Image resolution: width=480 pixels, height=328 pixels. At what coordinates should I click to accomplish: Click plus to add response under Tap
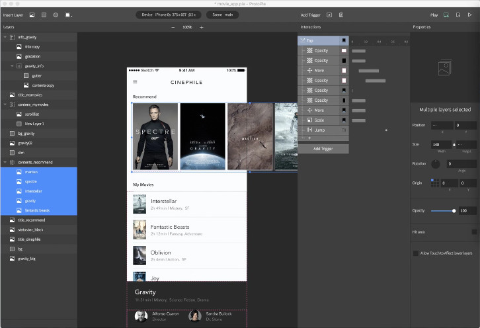(x=309, y=138)
